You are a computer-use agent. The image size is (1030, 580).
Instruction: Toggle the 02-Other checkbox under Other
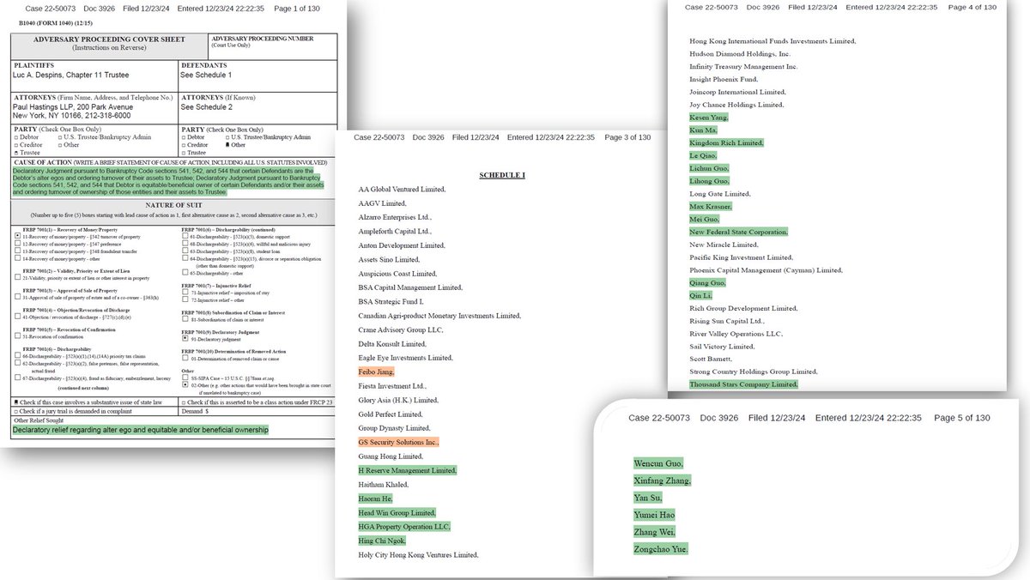[185, 384]
